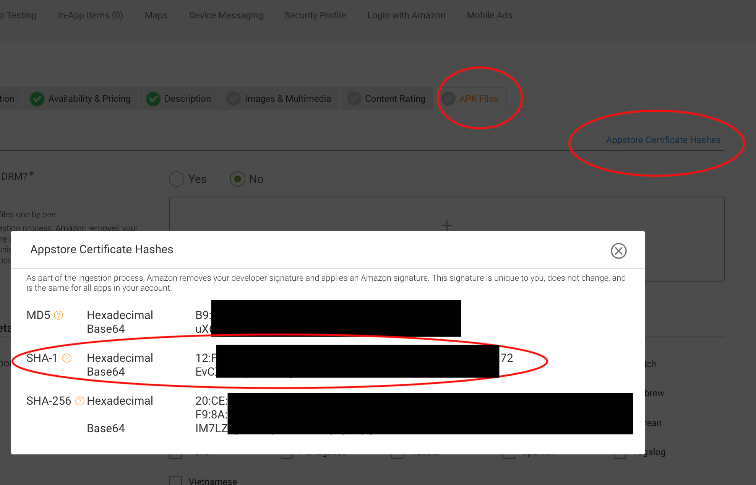Click the plus icon to upload APK
The image size is (756, 485).
click(446, 225)
